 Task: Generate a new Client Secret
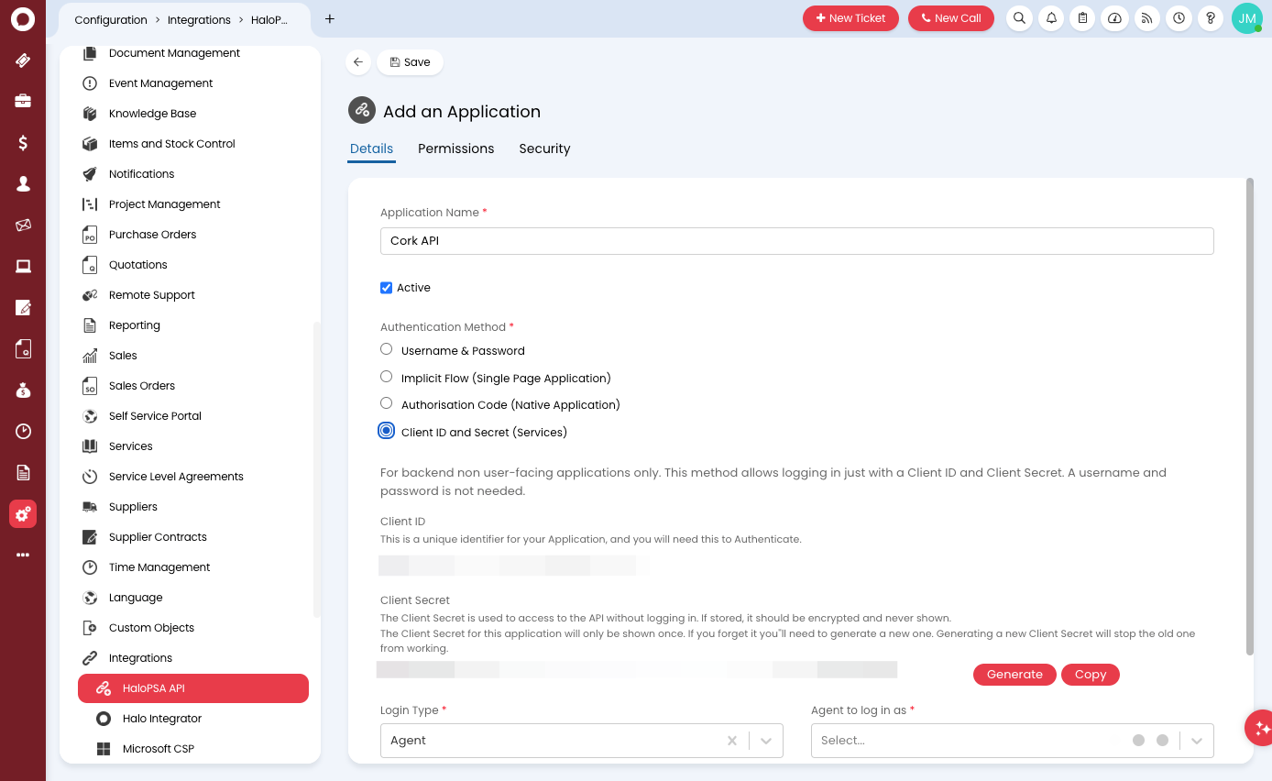point(1014,675)
